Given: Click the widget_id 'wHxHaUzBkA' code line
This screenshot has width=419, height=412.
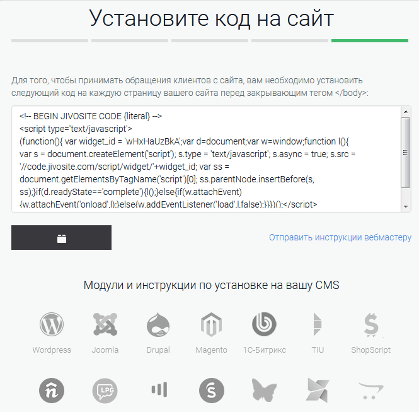Looking at the screenshot, I should [184, 141].
